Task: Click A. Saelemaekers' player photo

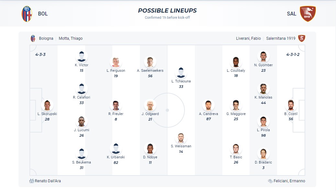Action: click(150, 62)
